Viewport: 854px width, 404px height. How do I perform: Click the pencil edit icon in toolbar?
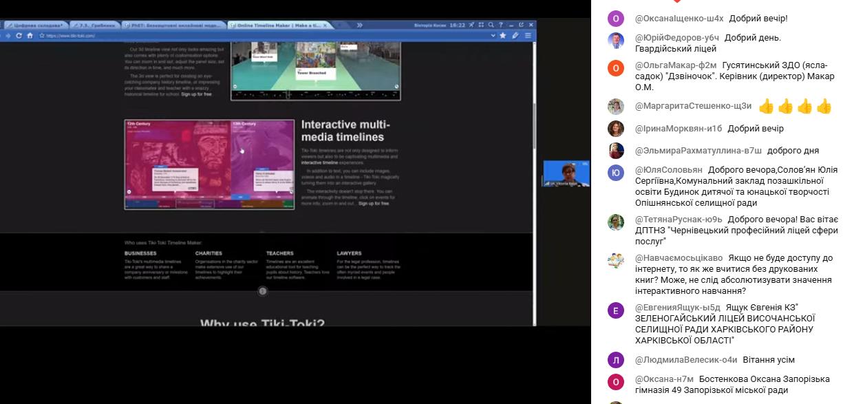[x=515, y=35]
